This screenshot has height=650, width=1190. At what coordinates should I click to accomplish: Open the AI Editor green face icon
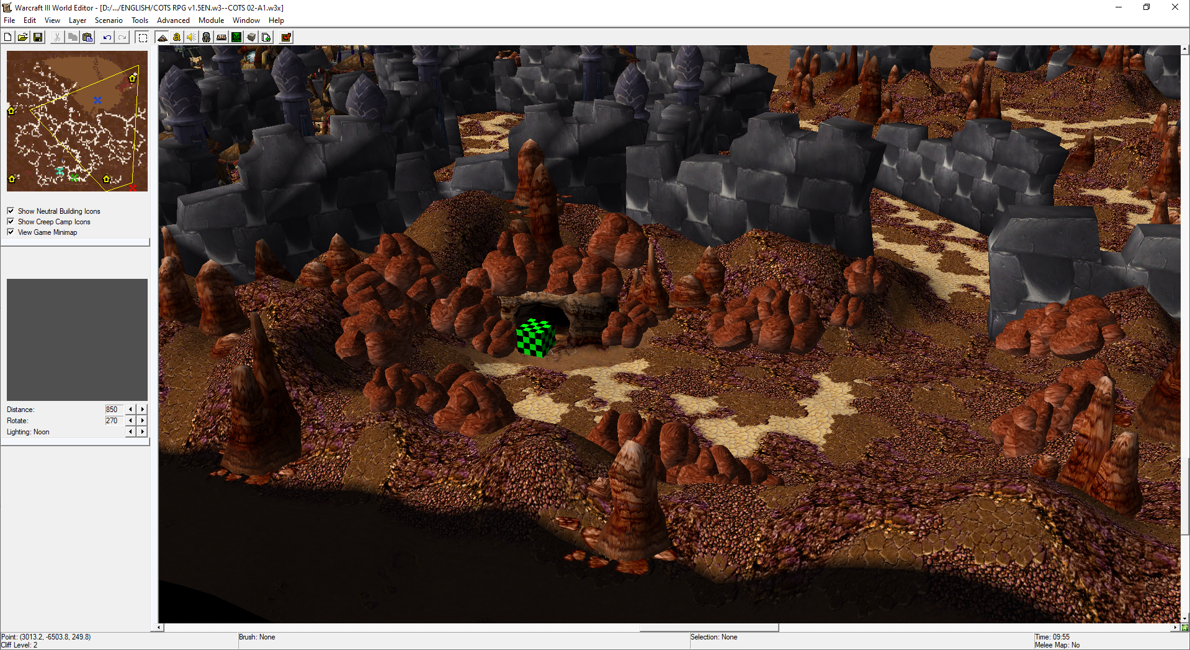pyautogui.click(x=236, y=37)
